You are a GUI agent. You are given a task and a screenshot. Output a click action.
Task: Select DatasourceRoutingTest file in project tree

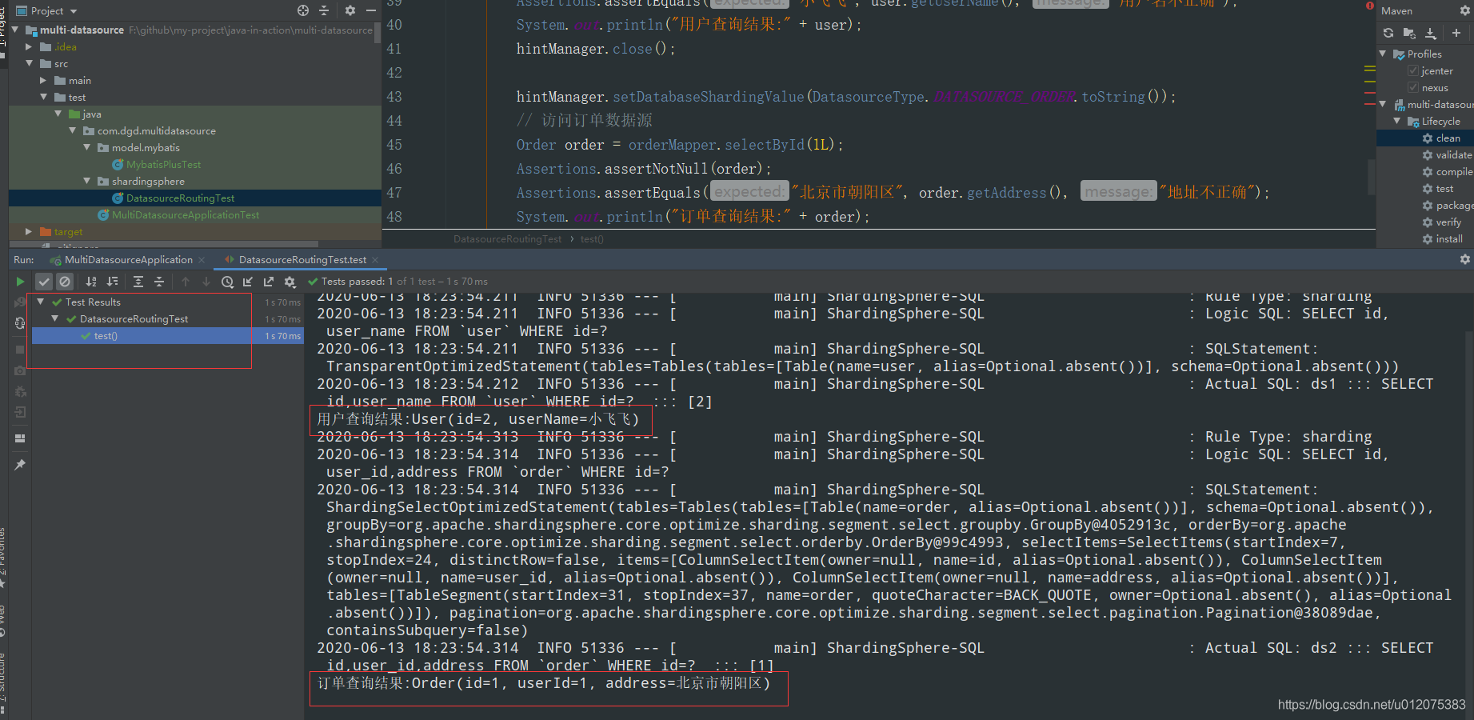pos(180,198)
